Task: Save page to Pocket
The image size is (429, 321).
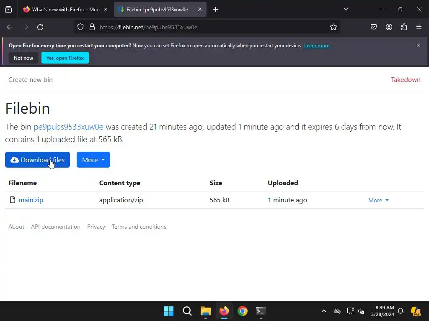Action: coord(373,27)
